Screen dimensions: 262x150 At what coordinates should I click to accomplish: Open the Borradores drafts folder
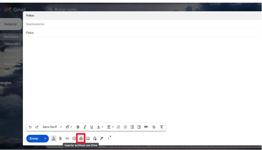point(12,64)
